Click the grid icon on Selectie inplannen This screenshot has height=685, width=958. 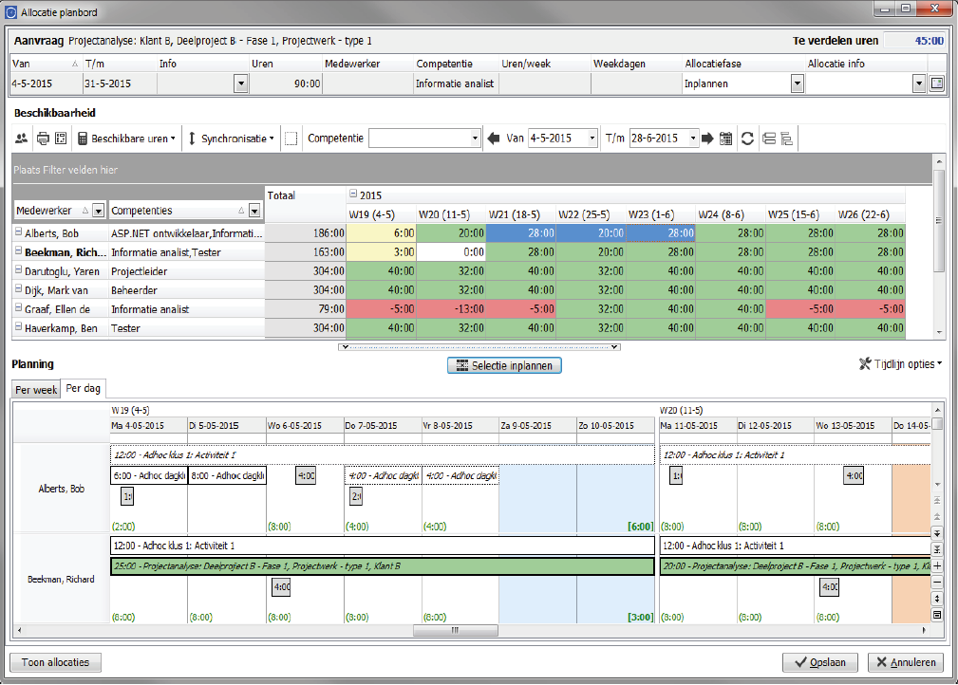point(462,365)
